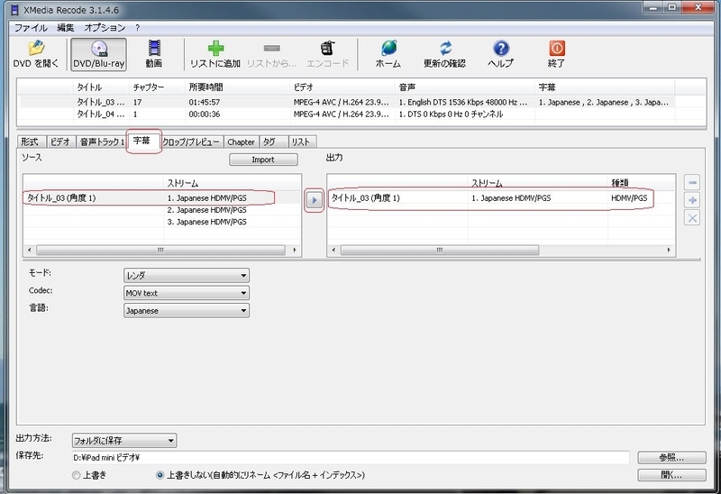Click the Import button
The height and width of the screenshot is (494, 721).
click(263, 160)
